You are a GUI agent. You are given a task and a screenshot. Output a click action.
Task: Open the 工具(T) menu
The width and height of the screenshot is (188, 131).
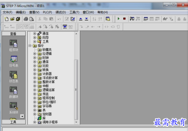click(74, 12)
